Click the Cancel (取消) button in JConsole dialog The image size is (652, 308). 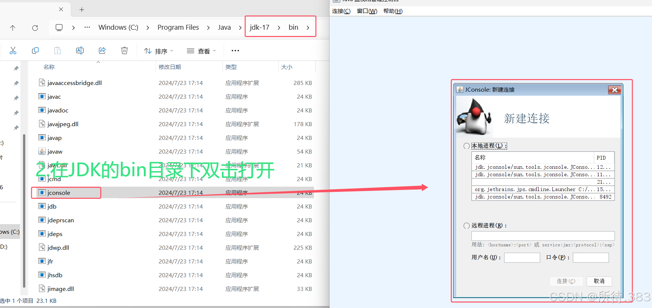[599, 281]
